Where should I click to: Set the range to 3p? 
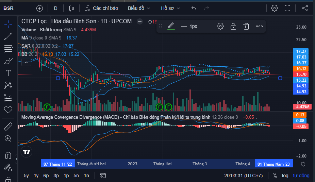click(x=56, y=176)
